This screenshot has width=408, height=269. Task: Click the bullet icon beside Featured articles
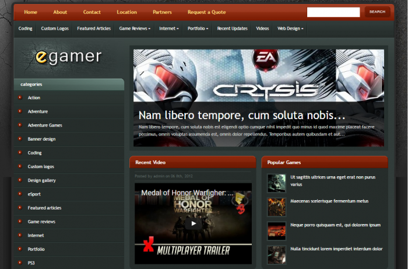(20, 208)
